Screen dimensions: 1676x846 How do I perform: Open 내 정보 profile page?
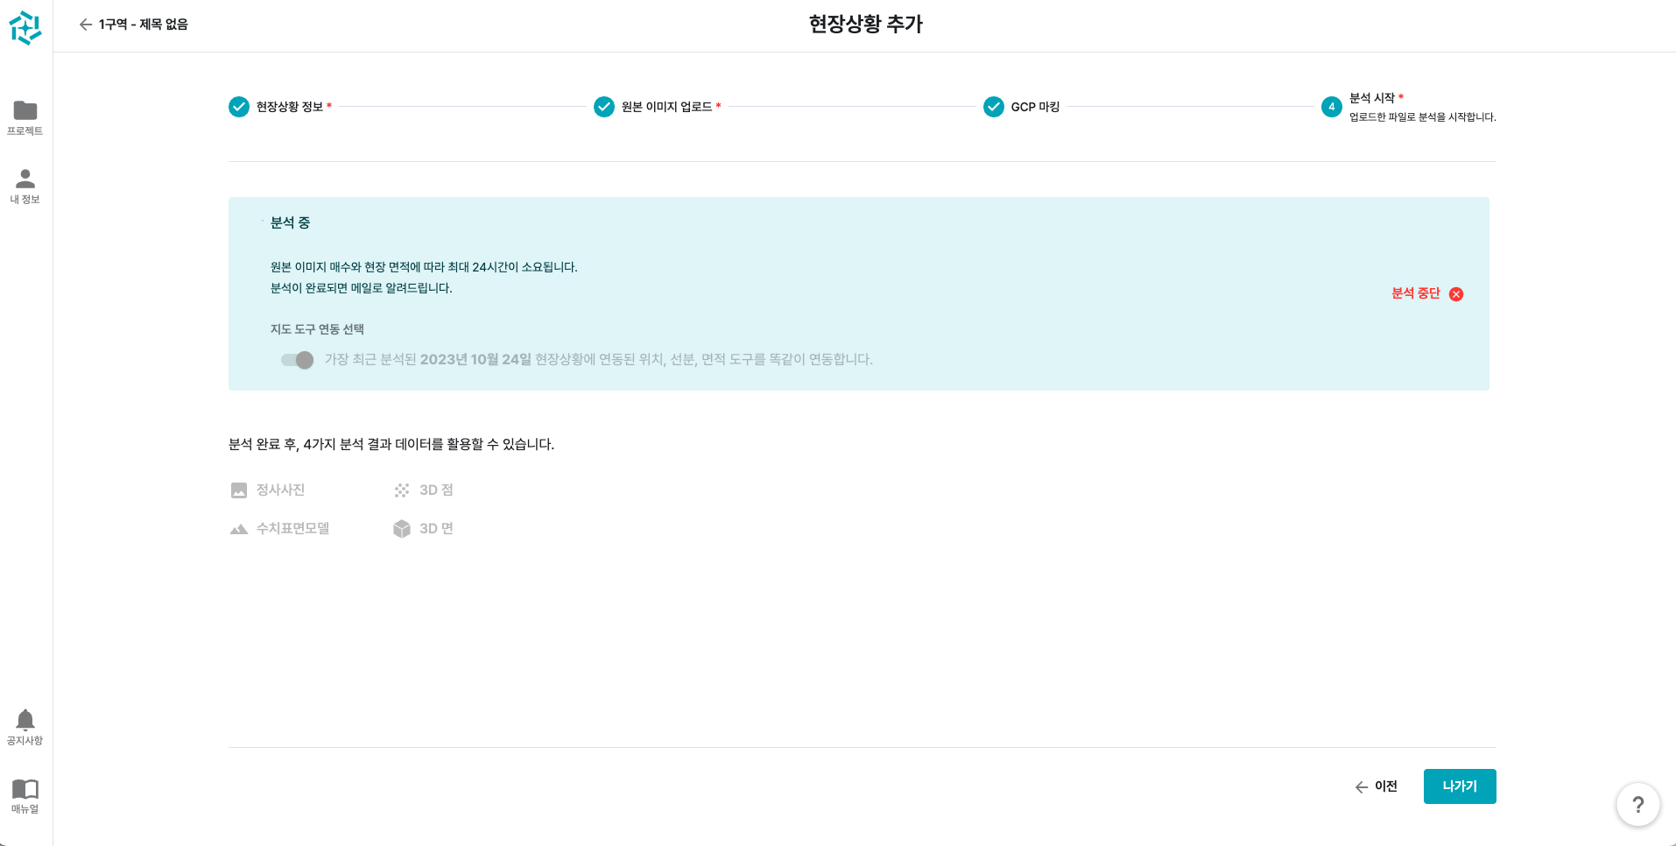pos(25,185)
